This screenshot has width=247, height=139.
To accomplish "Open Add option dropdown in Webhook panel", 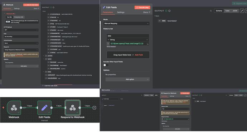I will (x=22, y=66).
